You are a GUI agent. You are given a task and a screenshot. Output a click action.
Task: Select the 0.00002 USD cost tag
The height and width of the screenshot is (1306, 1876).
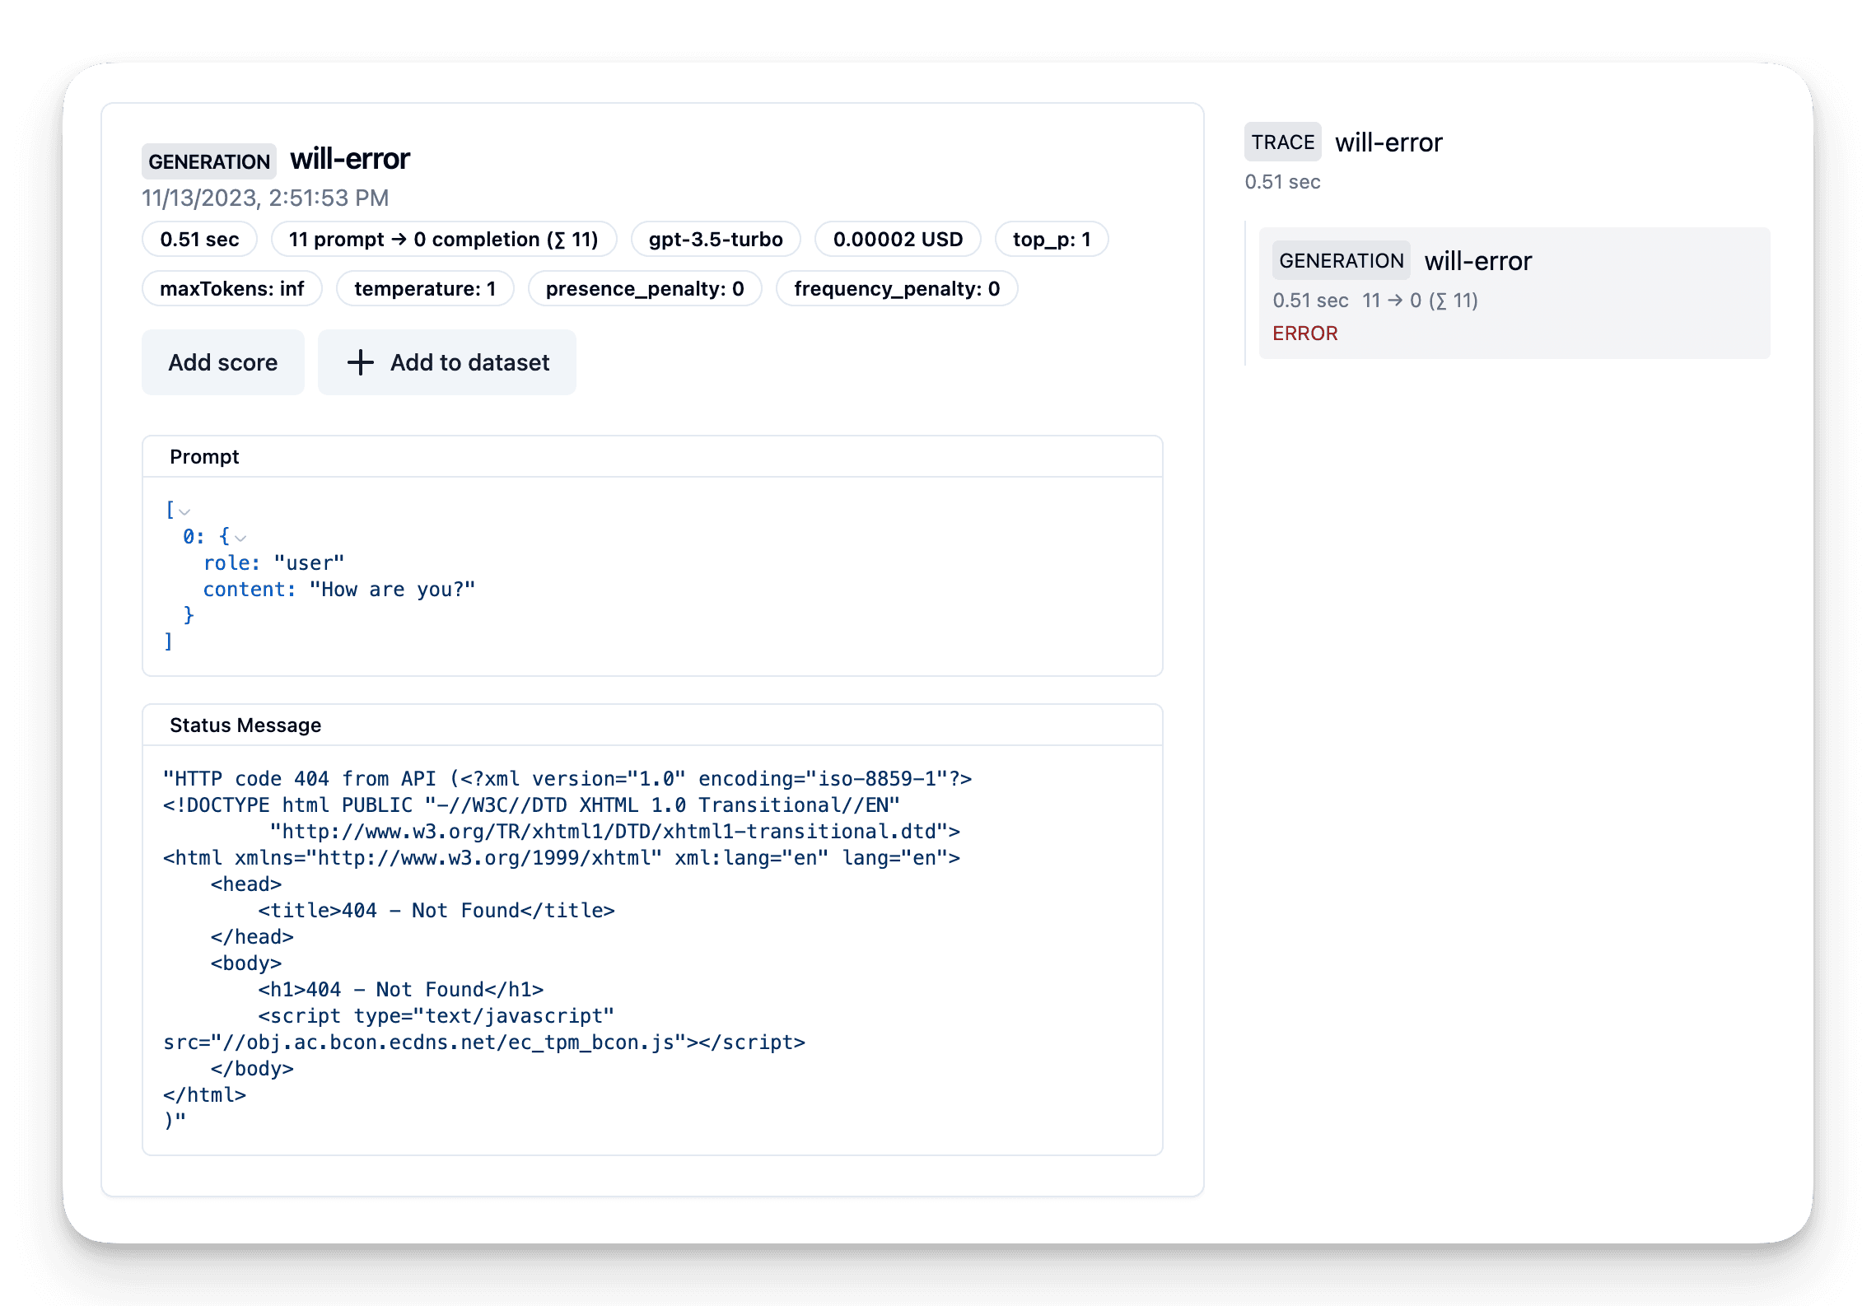pyautogui.click(x=897, y=239)
